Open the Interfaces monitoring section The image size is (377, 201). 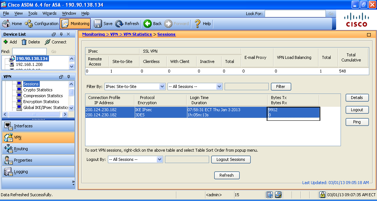38,126
